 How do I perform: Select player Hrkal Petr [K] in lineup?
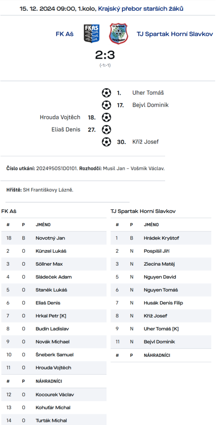tap(54, 316)
